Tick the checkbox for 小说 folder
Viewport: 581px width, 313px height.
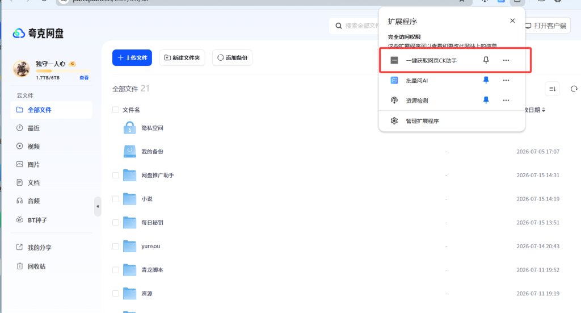pyautogui.click(x=116, y=199)
